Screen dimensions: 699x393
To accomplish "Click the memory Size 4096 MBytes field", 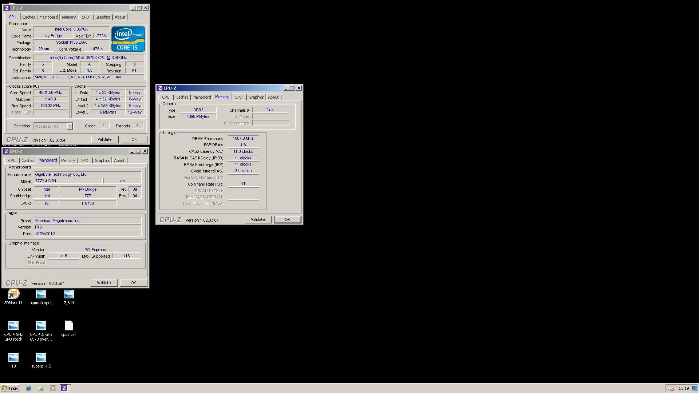I will (198, 116).
